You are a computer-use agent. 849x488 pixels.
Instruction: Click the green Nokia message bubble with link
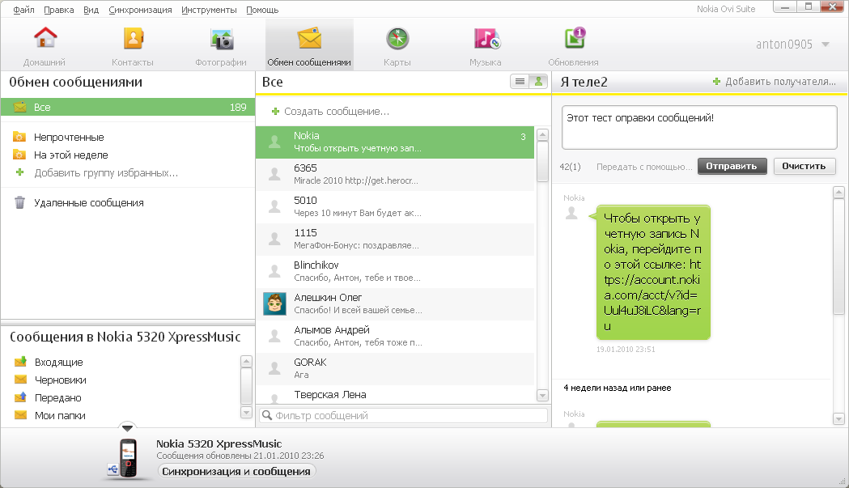click(x=653, y=273)
